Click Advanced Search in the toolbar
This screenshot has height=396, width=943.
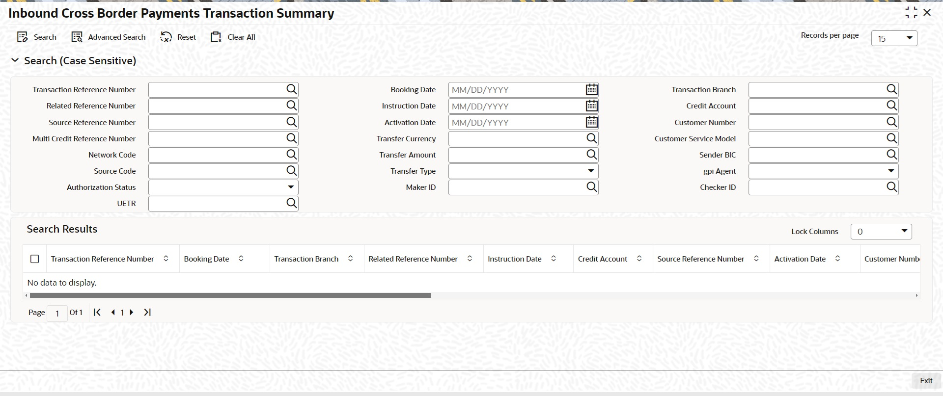[x=109, y=37]
